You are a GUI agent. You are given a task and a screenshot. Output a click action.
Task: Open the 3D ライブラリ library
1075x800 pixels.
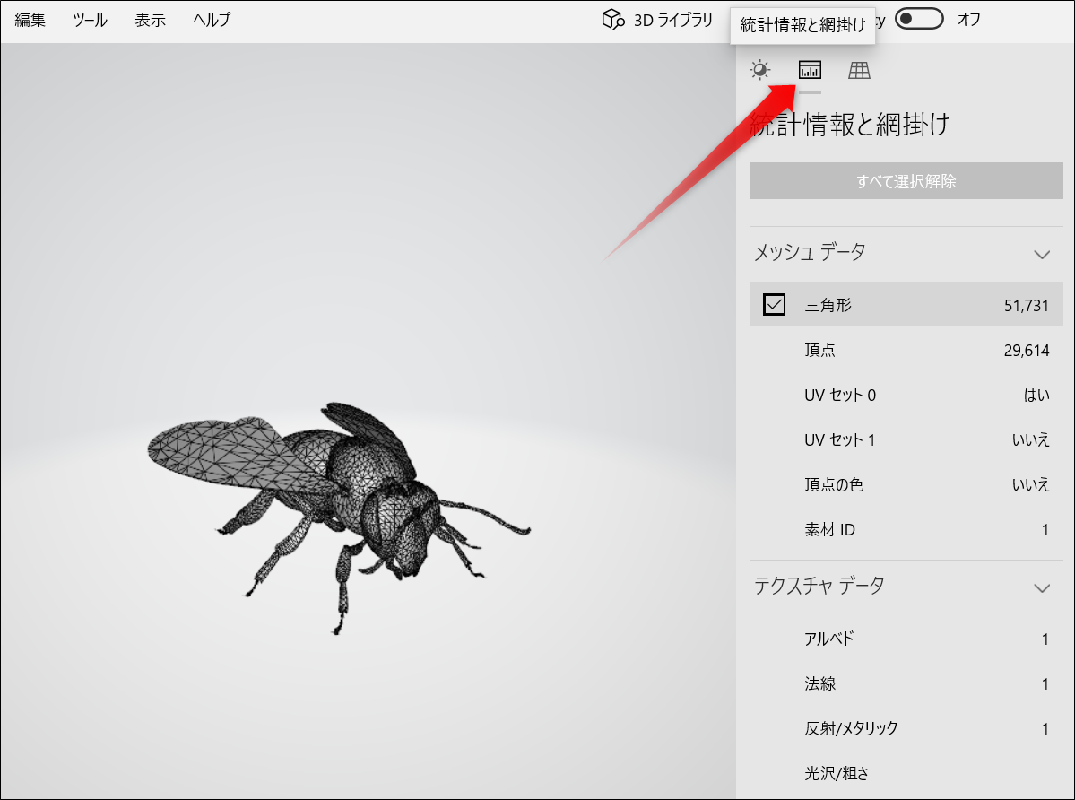coord(657,20)
